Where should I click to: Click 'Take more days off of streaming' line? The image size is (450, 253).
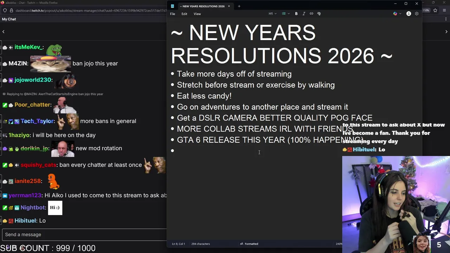[x=234, y=74]
